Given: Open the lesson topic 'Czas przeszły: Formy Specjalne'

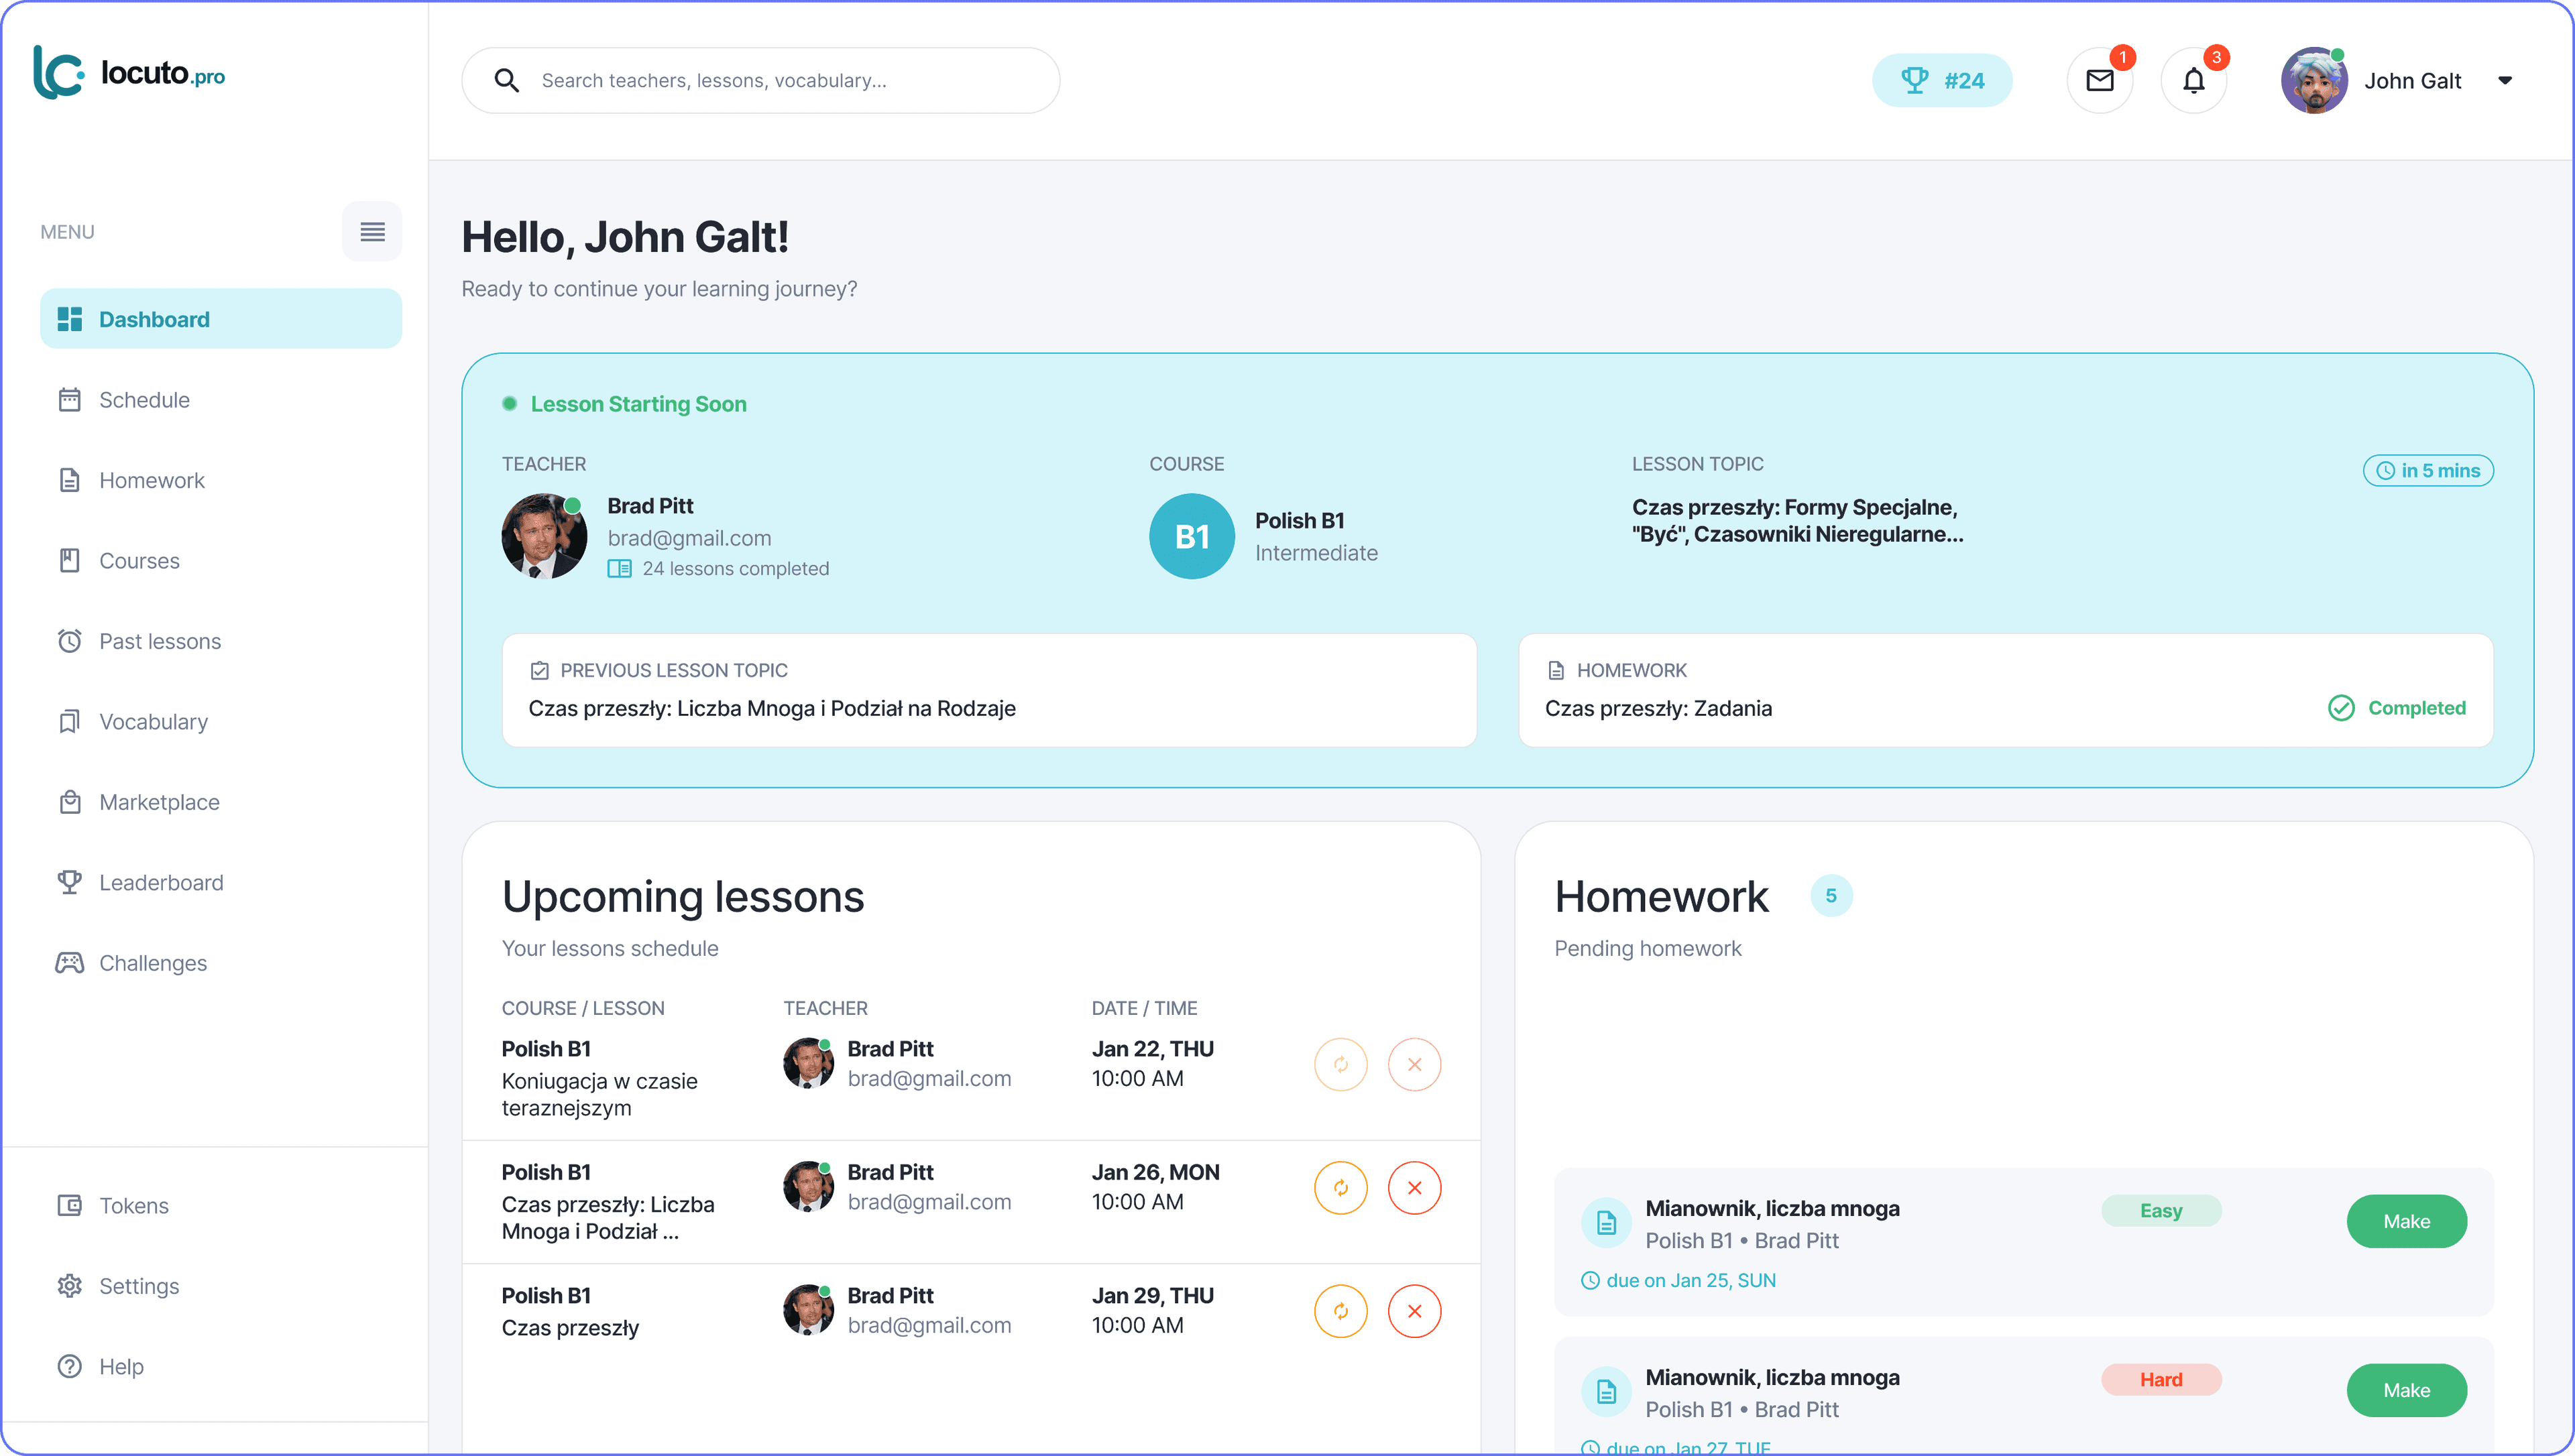Looking at the screenshot, I should 1797,521.
